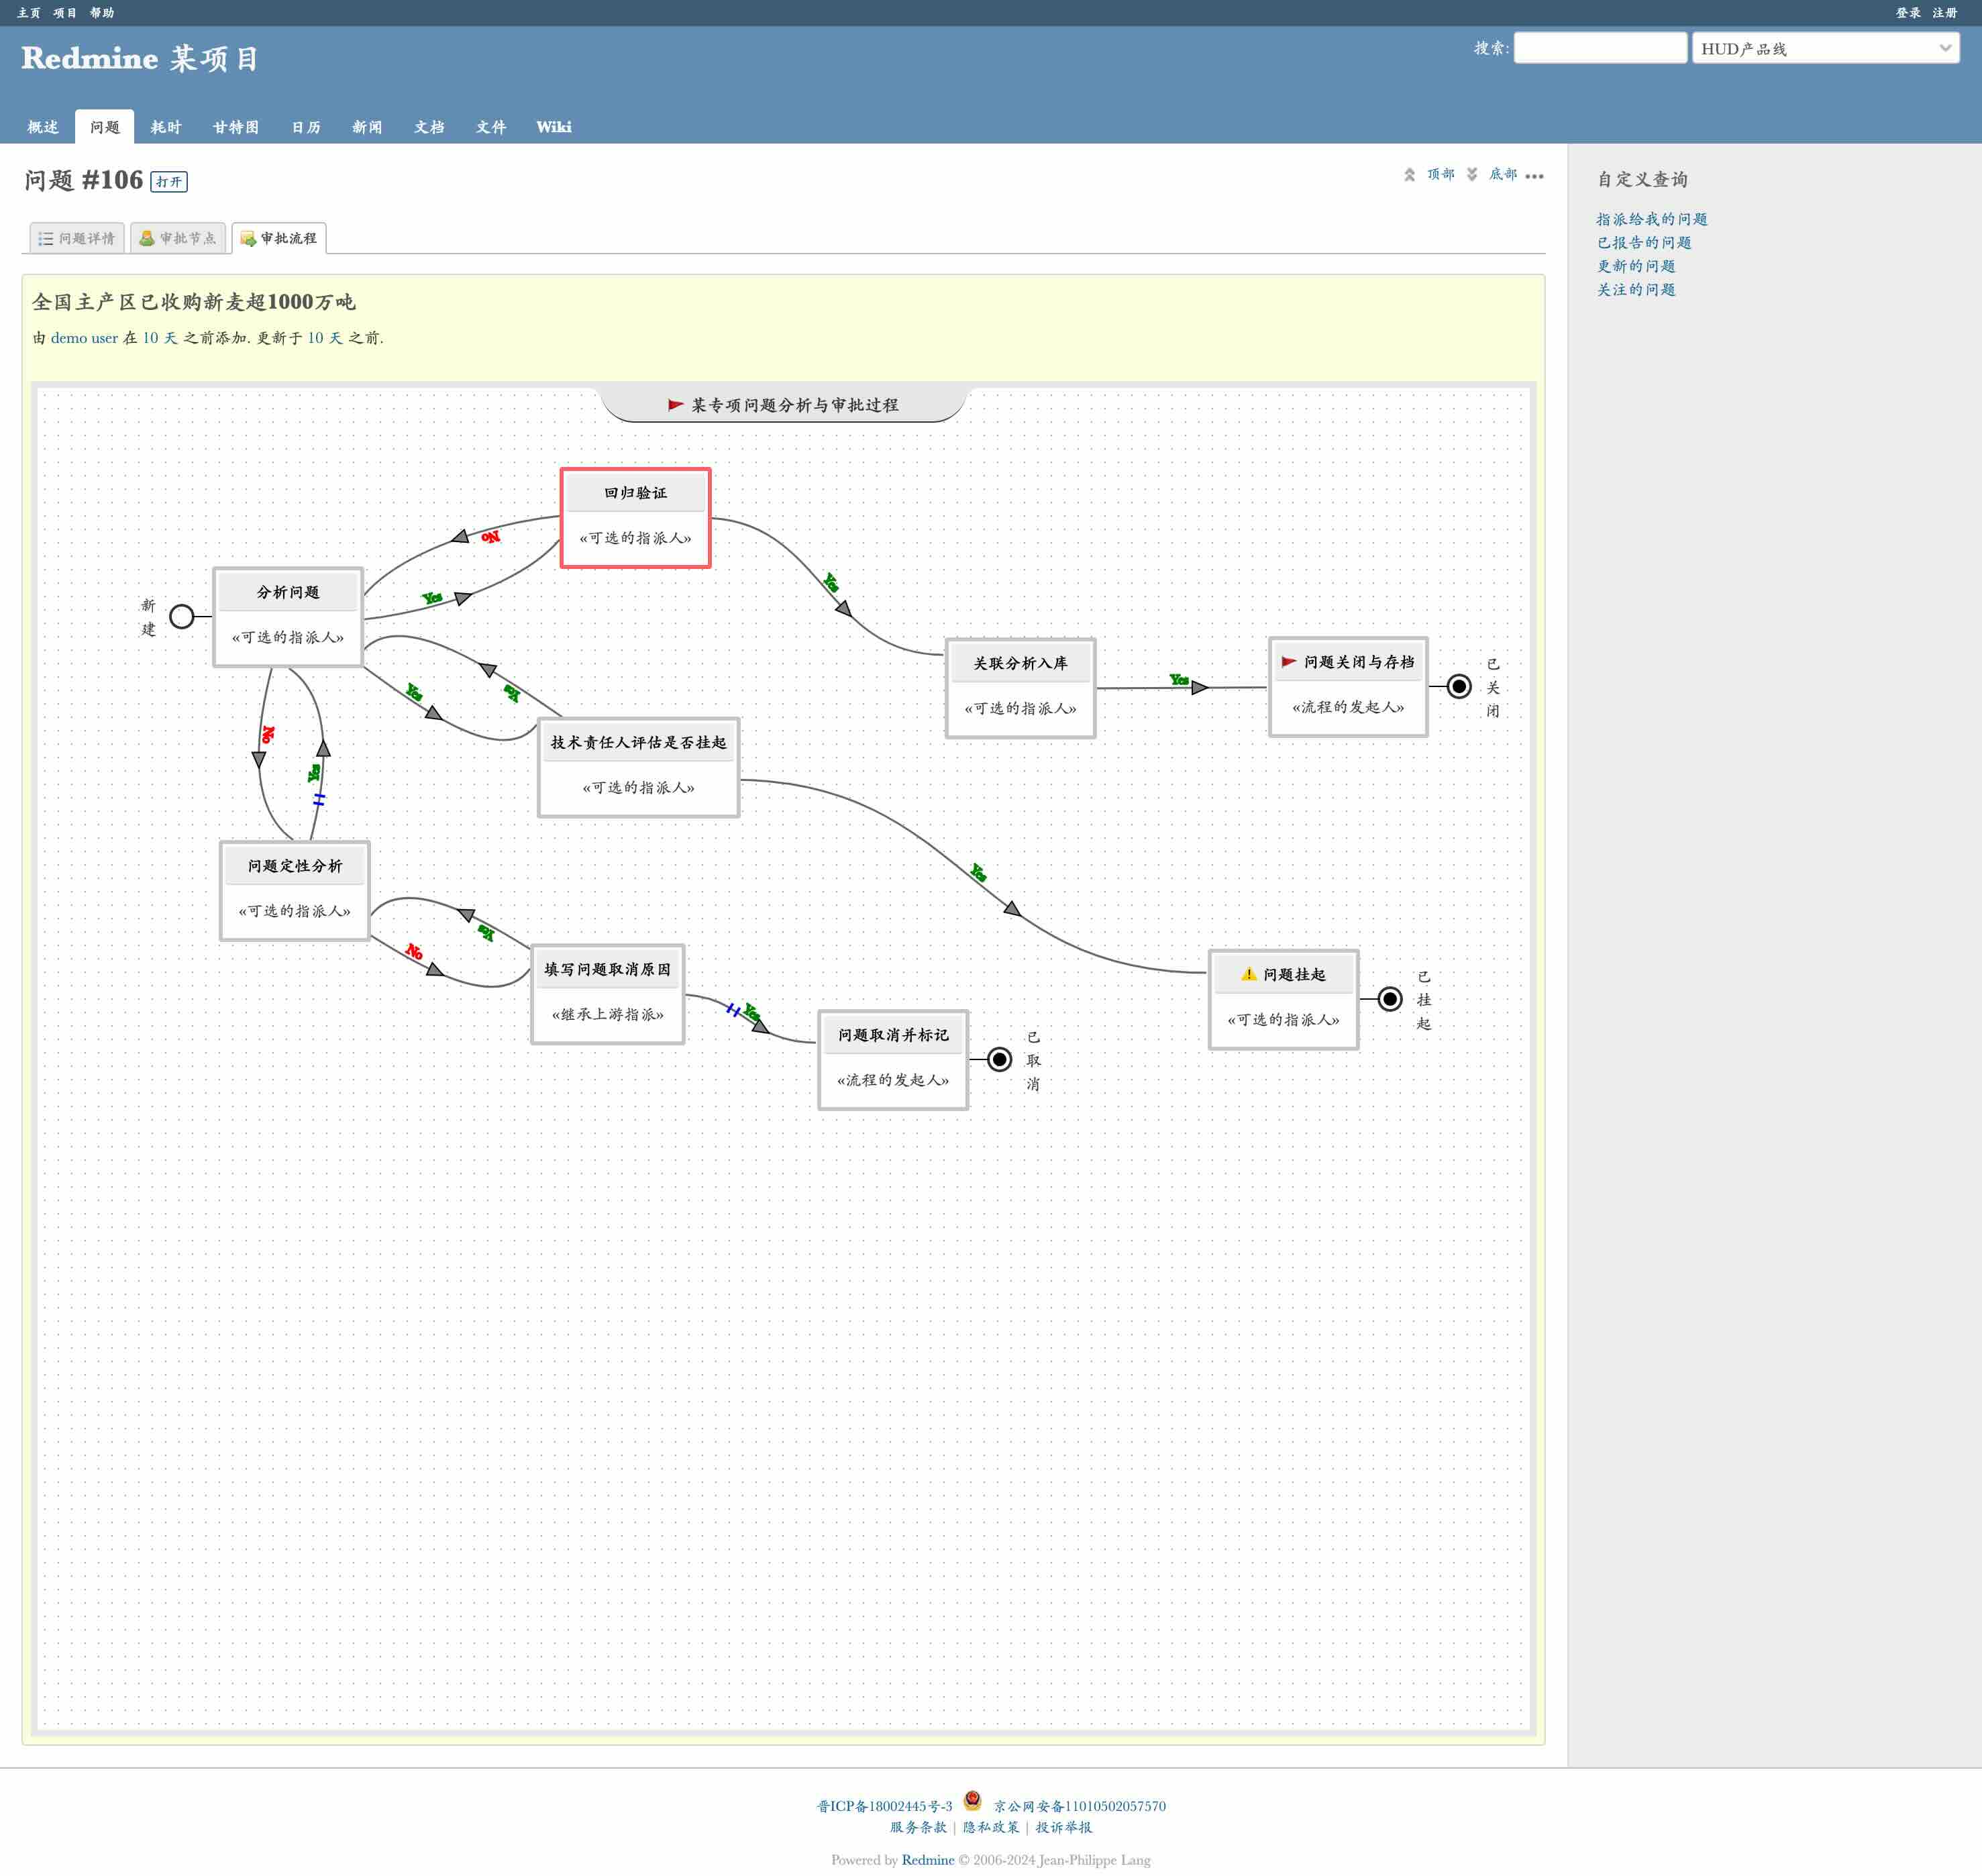Click 项目 in the top menu
This screenshot has width=1982, height=1876.
(x=65, y=13)
